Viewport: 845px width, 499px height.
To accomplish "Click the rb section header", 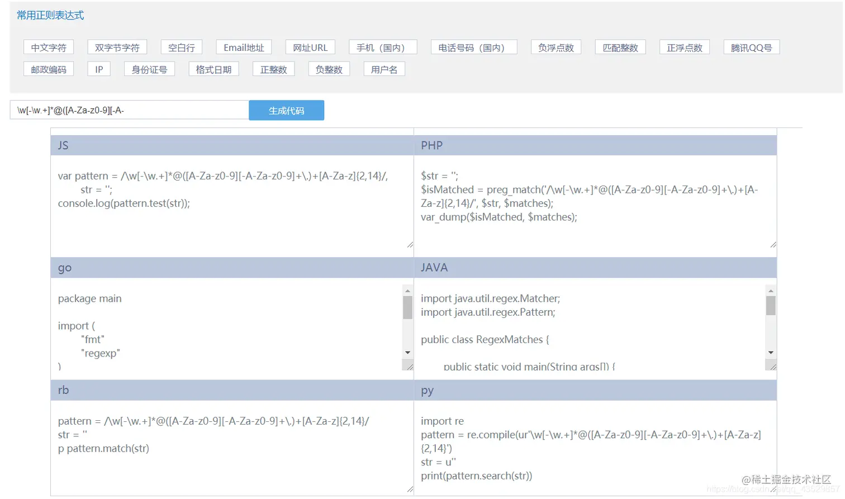I will pos(232,390).
